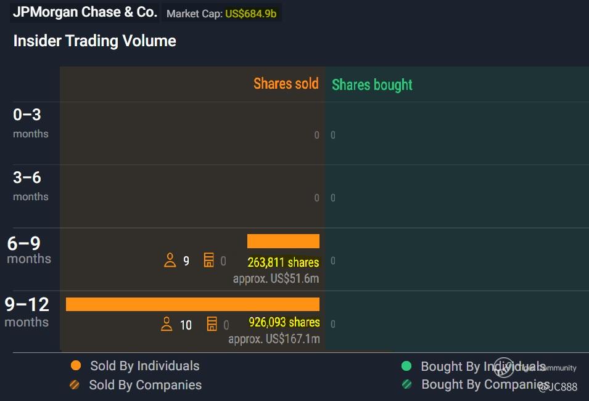
Task: Click the 263,811 shares value label
Action: pos(283,262)
